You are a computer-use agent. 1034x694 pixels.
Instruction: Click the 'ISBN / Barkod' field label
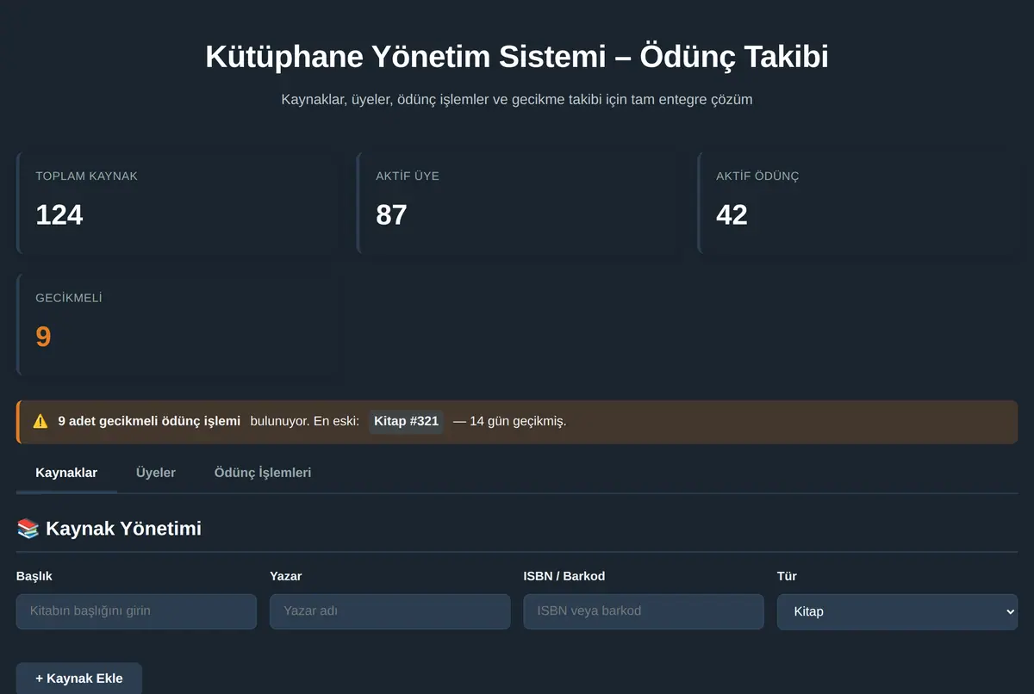pos(564,576)
